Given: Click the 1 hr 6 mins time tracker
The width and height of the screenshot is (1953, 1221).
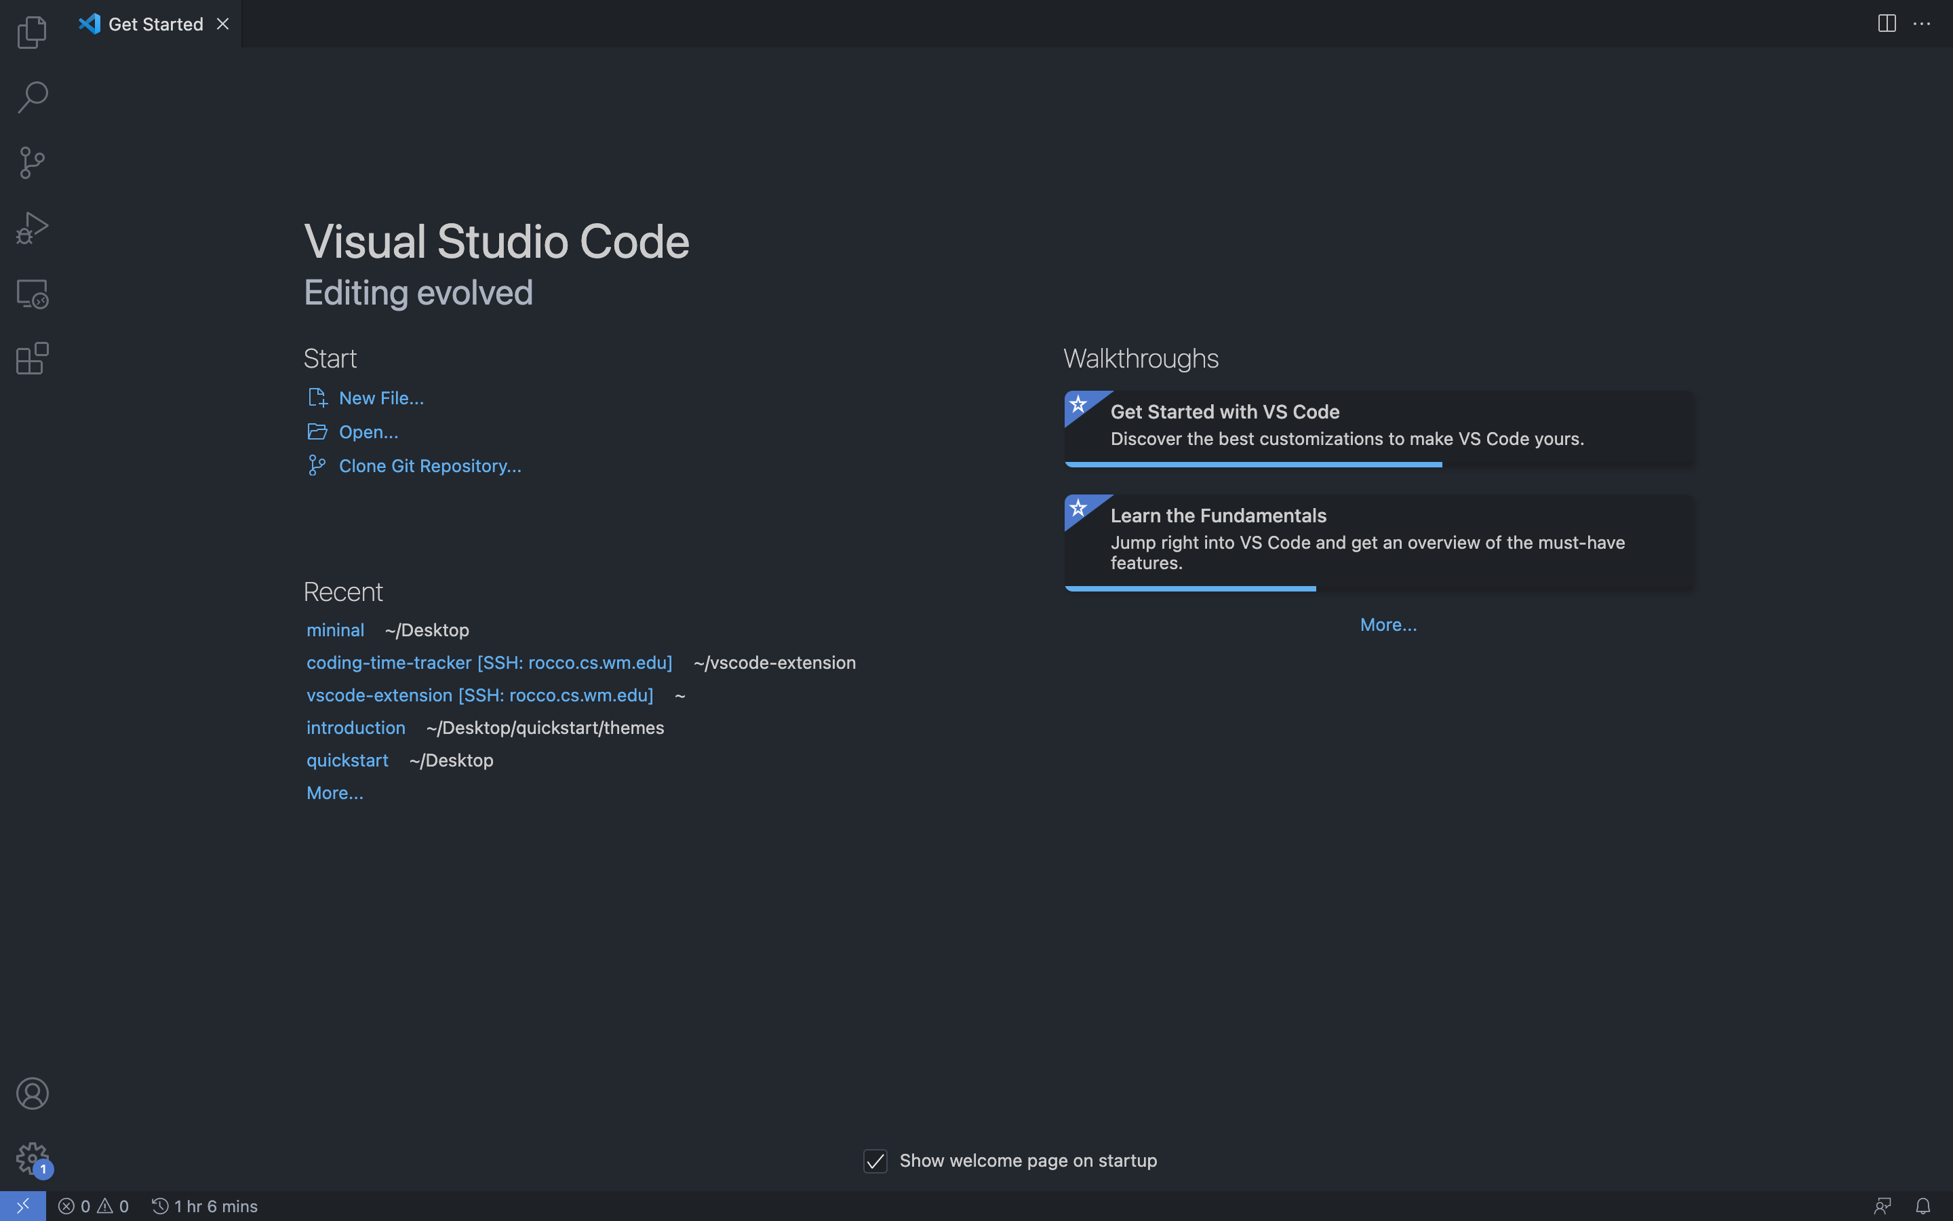Looking at the screenshot, I should (x=205, y=1205).
